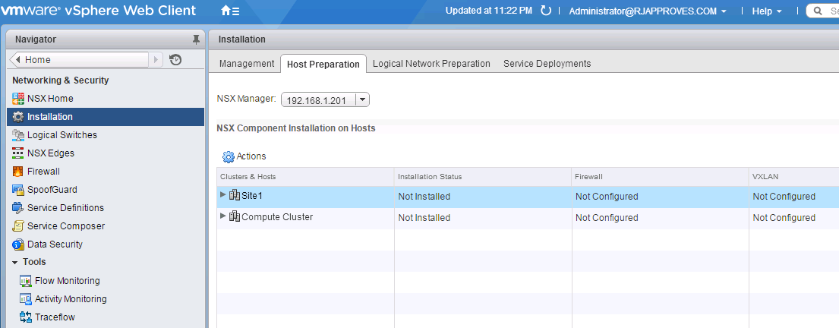Collapse the Tools section
Viewport: 839px width, 328px height.
click(x=15, y=262)
